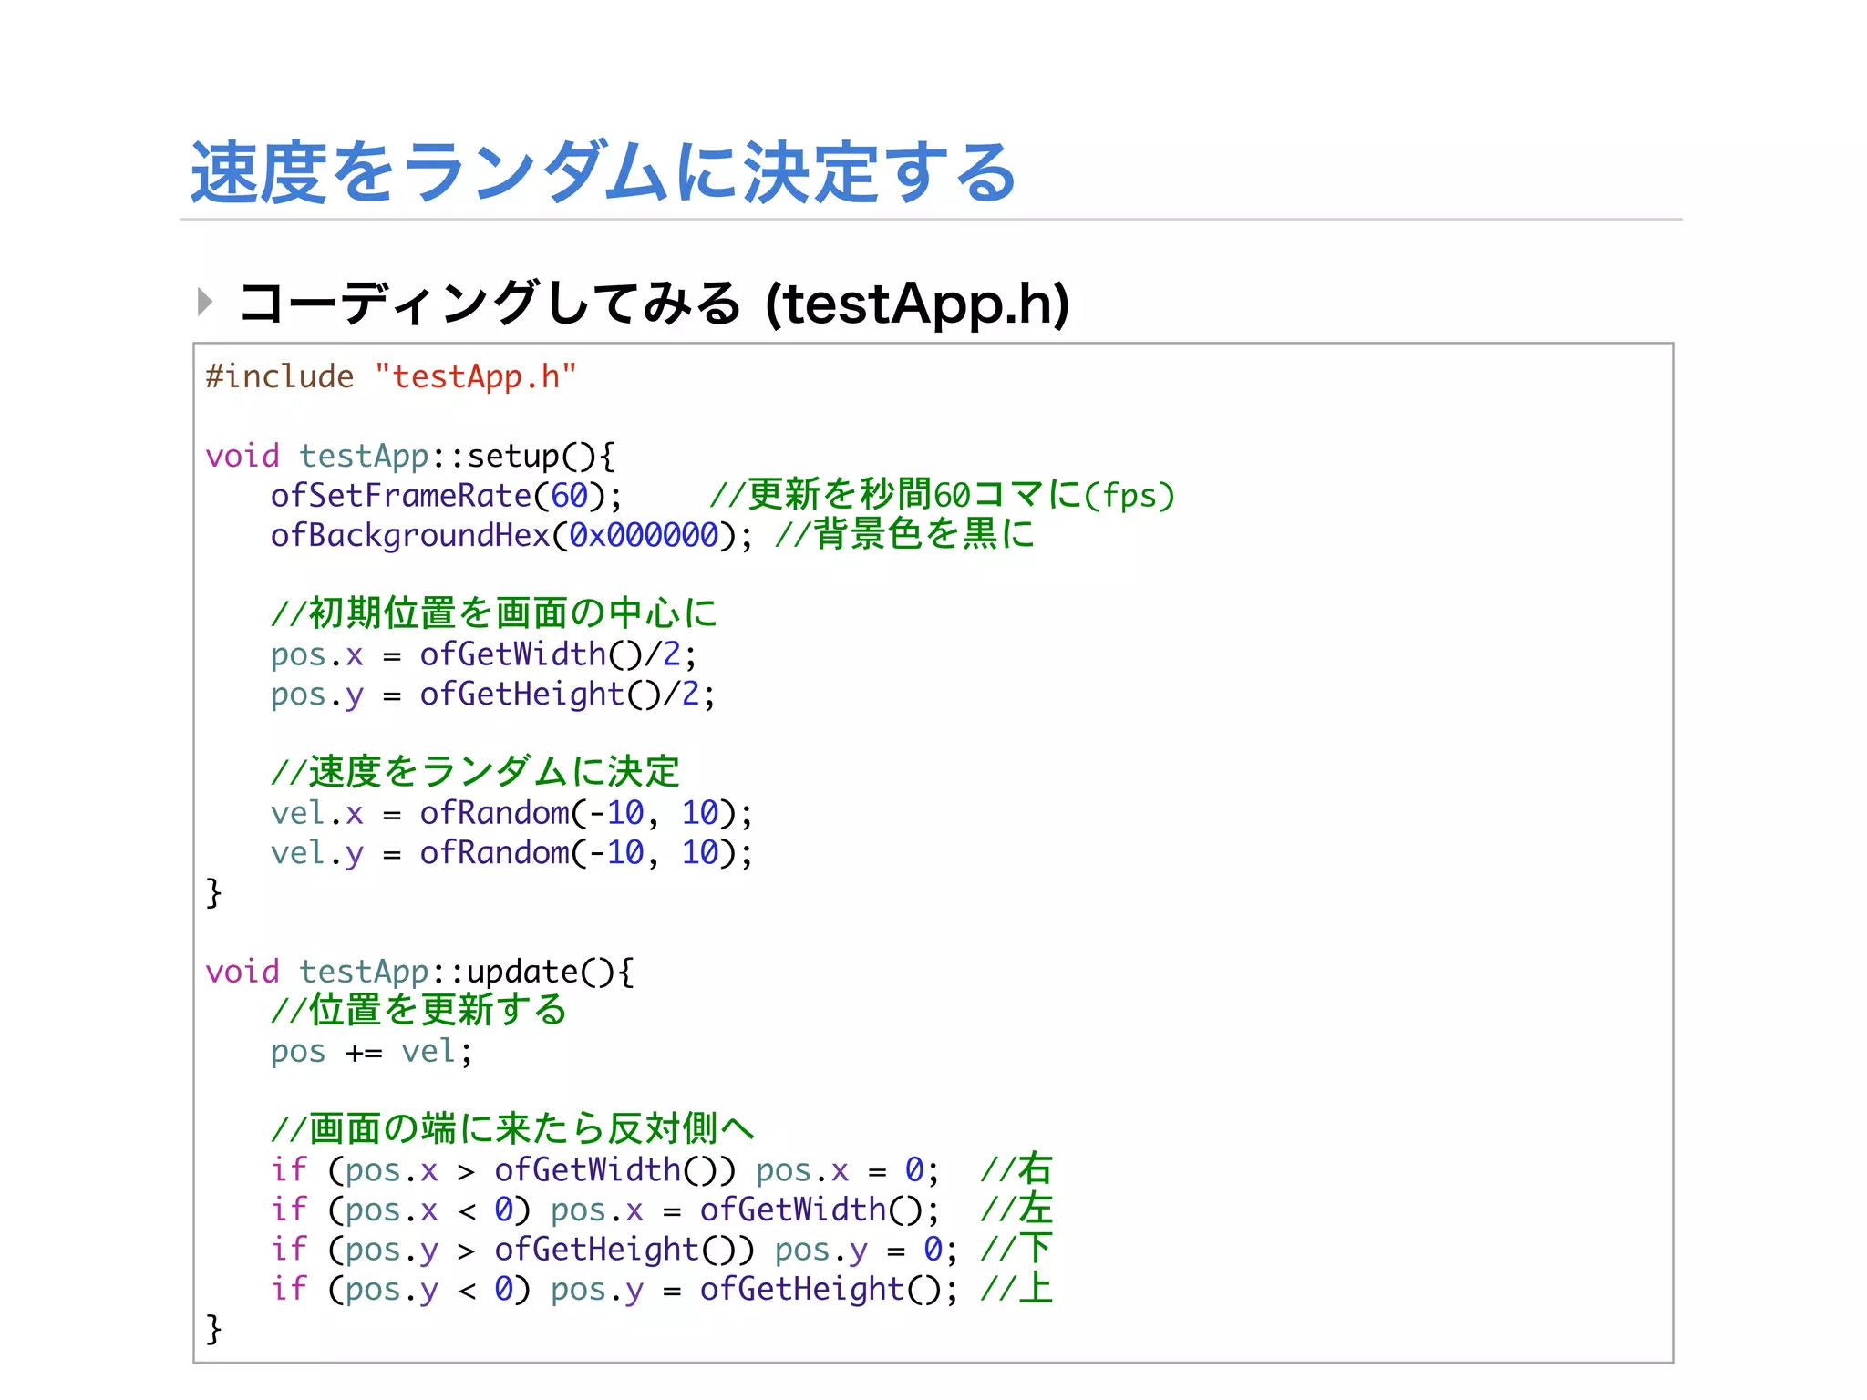The width and height of the screenshot is (1867, 1400).
Task: Click the line vel.x = ofRandom(-10, 10);
Action: click(x=512, y=813)
